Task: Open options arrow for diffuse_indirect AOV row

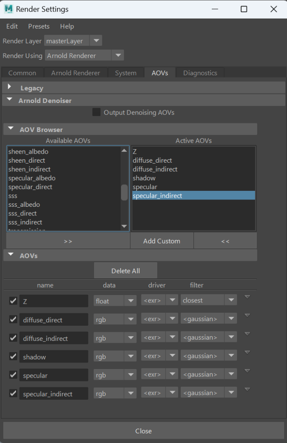Action: click(247, 334)
